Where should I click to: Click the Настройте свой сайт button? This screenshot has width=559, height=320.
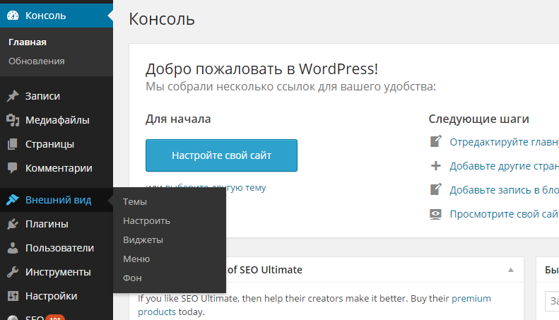pyautogui.click(x=221, y=155)
